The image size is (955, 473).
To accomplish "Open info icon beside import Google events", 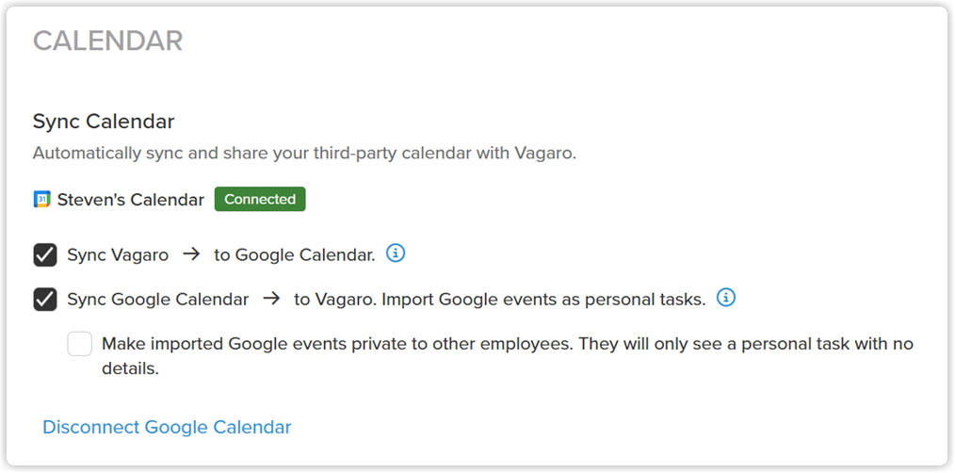I will [x=726, y=298].
